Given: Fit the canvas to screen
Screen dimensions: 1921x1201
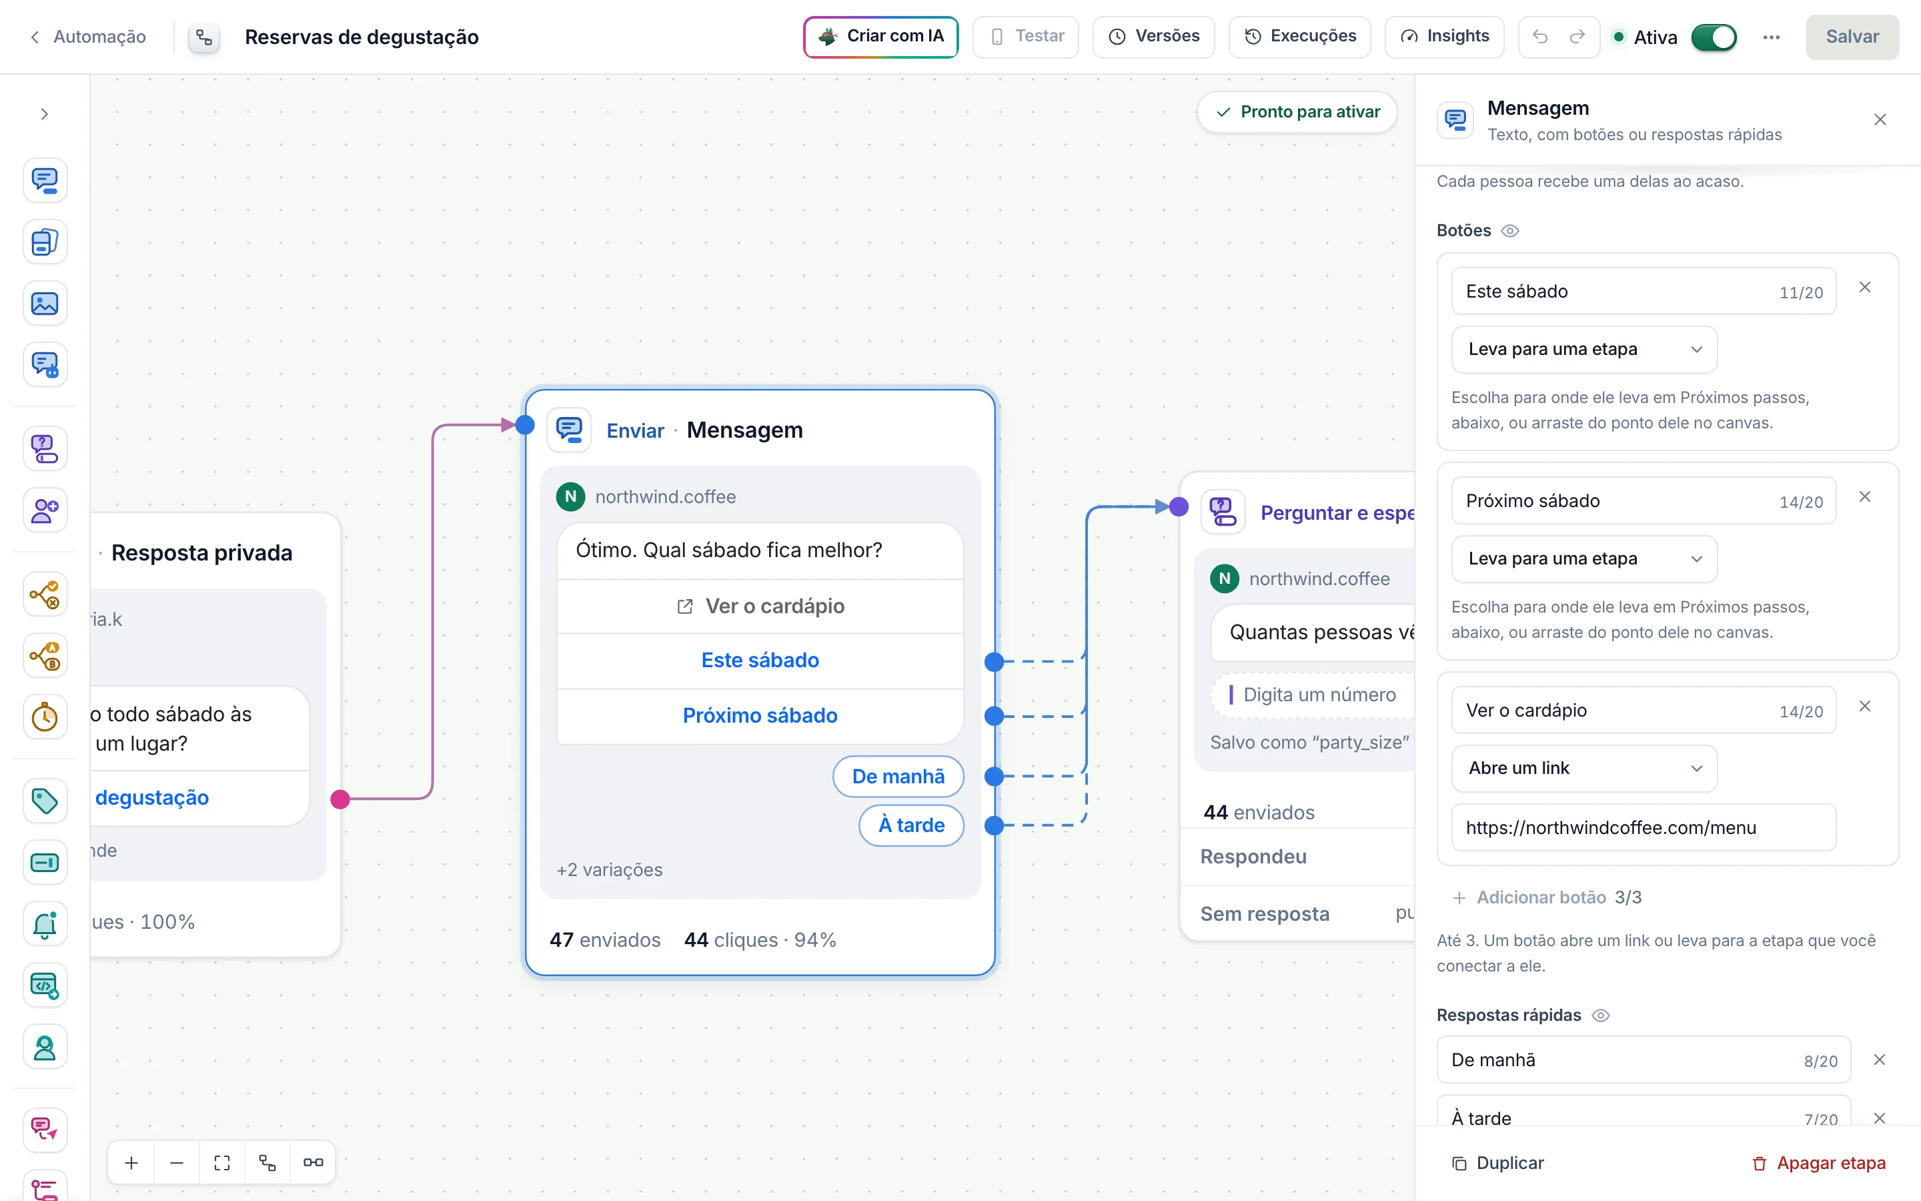Looking at the screenshot, I should click(222, 1163).
